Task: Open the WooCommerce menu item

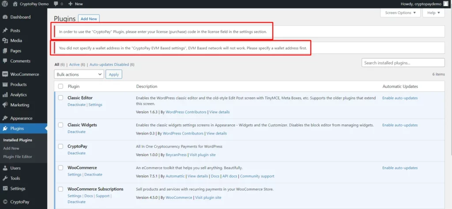Action: click(x=24, y=74)
